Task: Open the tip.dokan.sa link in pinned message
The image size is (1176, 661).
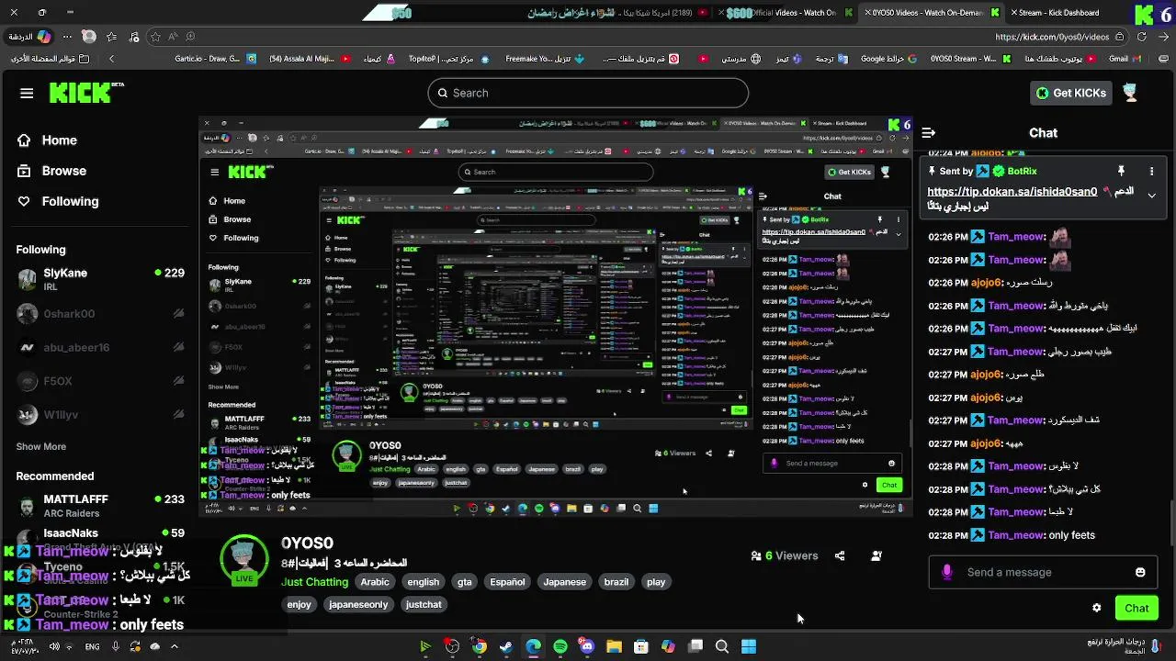Action: click(1012, 192)
